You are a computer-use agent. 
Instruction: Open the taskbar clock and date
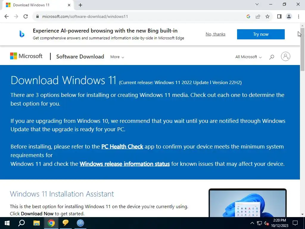[x=279, y=223]
